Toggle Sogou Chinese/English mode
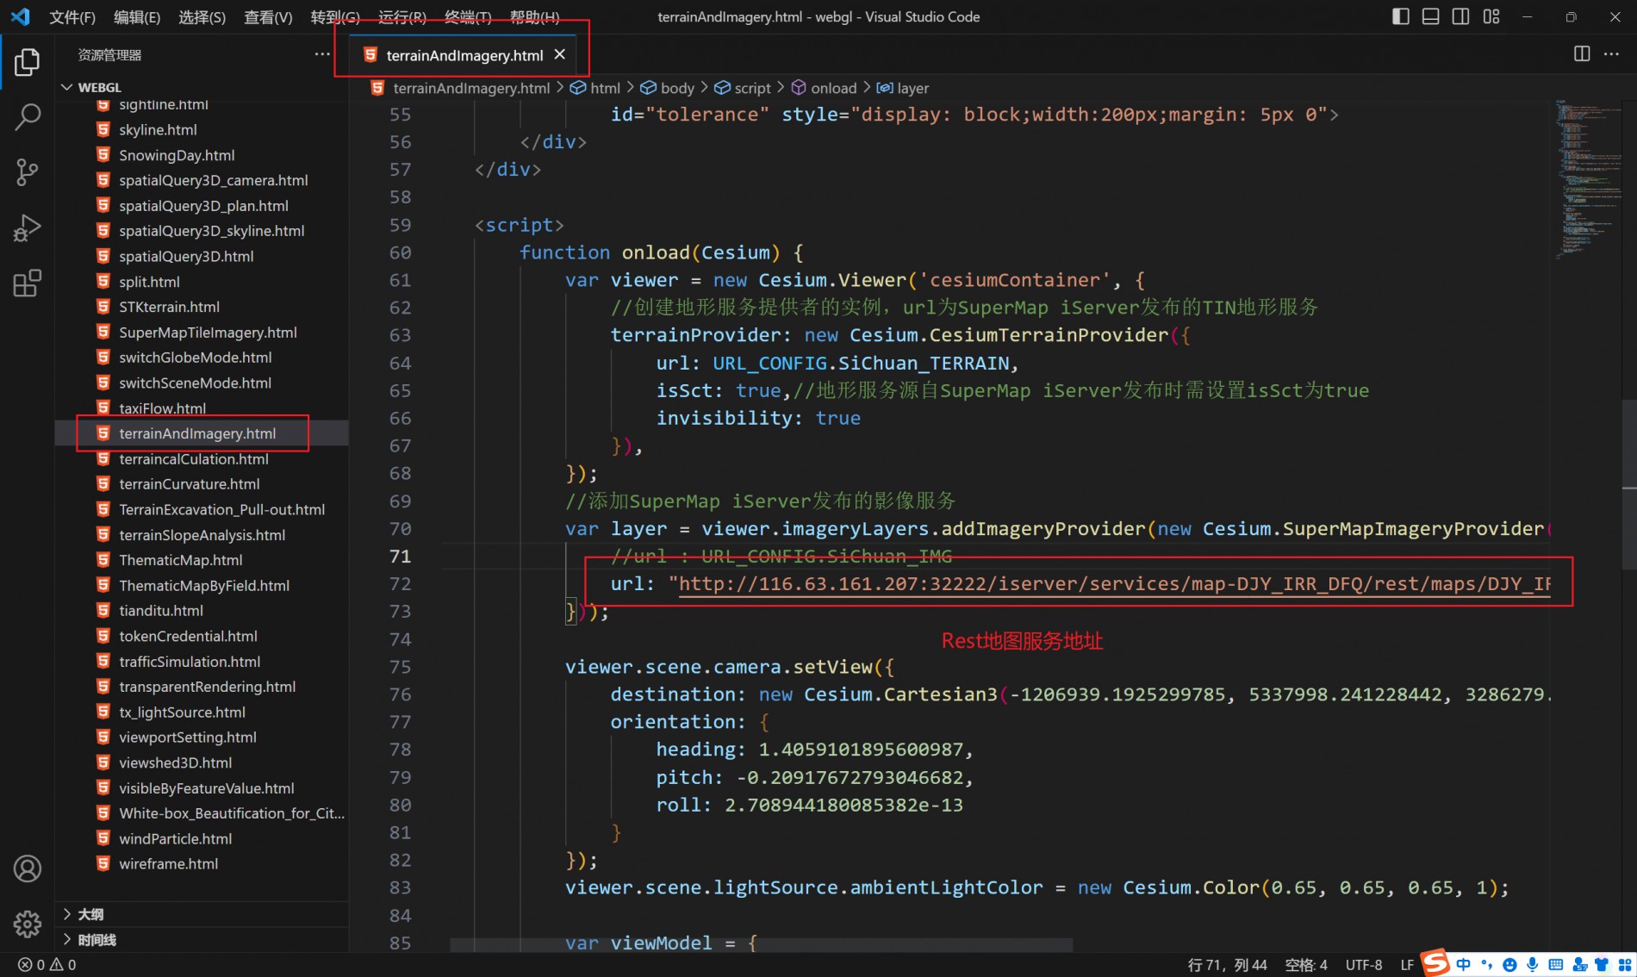 point(1463,965)
